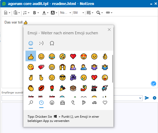Expand the paste options dropdown arrow
Viewport: 158px width, 133px height.
pos(19,13)
